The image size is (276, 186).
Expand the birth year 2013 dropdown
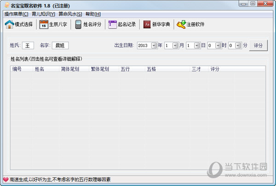tap(154, 45)
